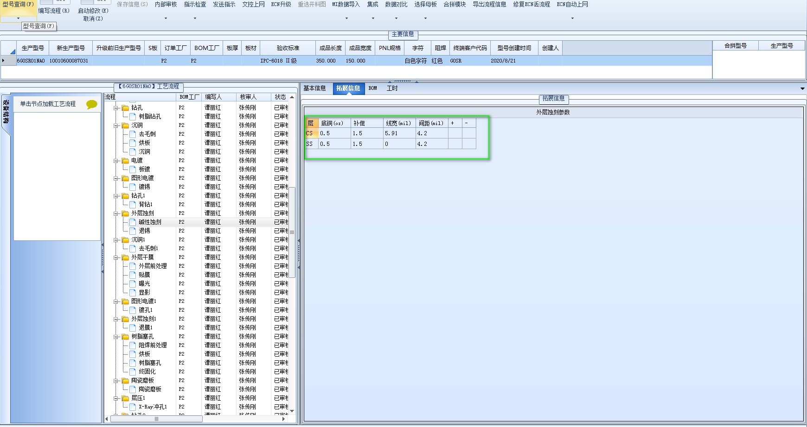
Task: Open the dropdown arrow under MI数据导入
Action: [x=346, y=19]
